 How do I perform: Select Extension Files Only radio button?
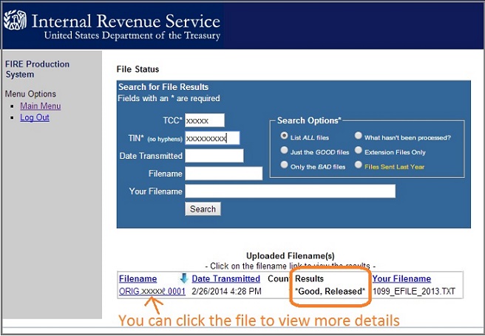point(359,151)
